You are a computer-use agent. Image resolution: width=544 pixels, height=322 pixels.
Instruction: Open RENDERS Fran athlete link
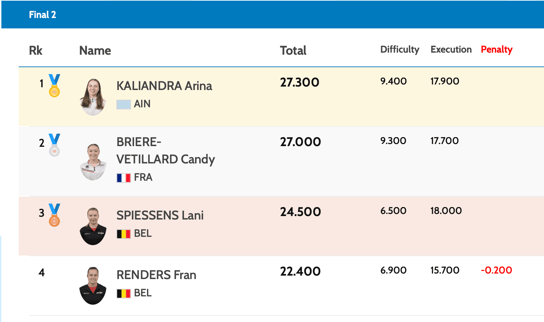click(x=156, y=275)
